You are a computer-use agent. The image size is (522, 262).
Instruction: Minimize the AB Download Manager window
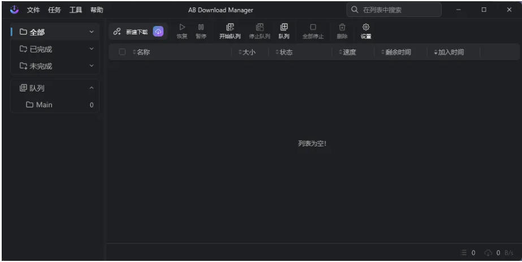tap(459, 10)
